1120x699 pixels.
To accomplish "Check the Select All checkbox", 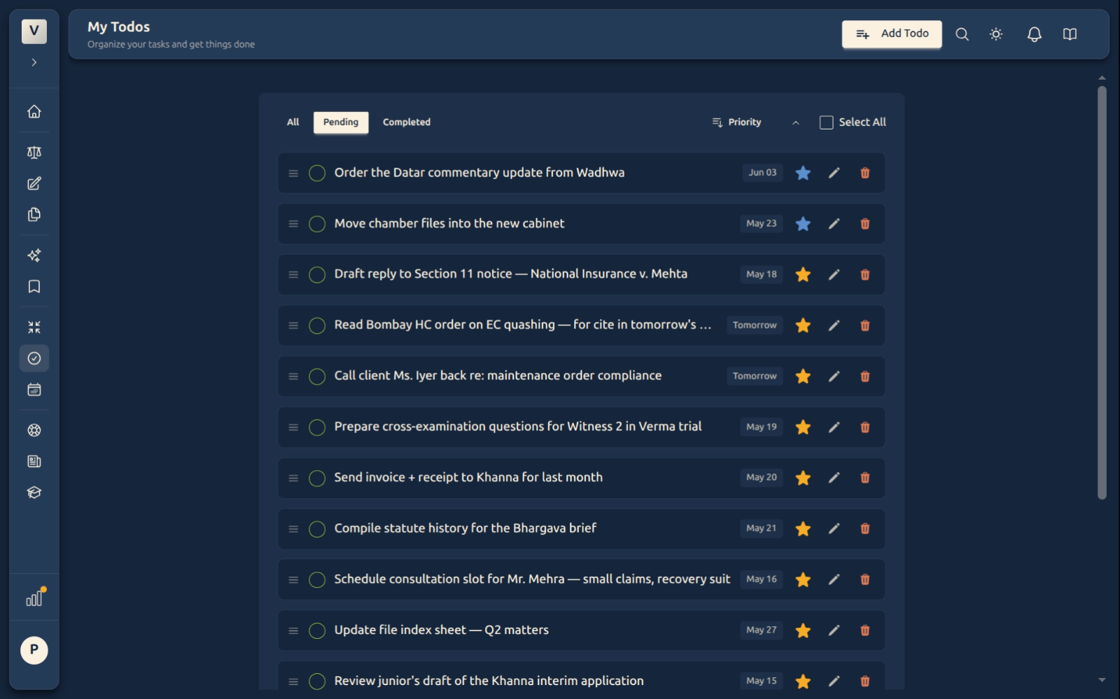I will pyautogui.click(x=826, y=122).
